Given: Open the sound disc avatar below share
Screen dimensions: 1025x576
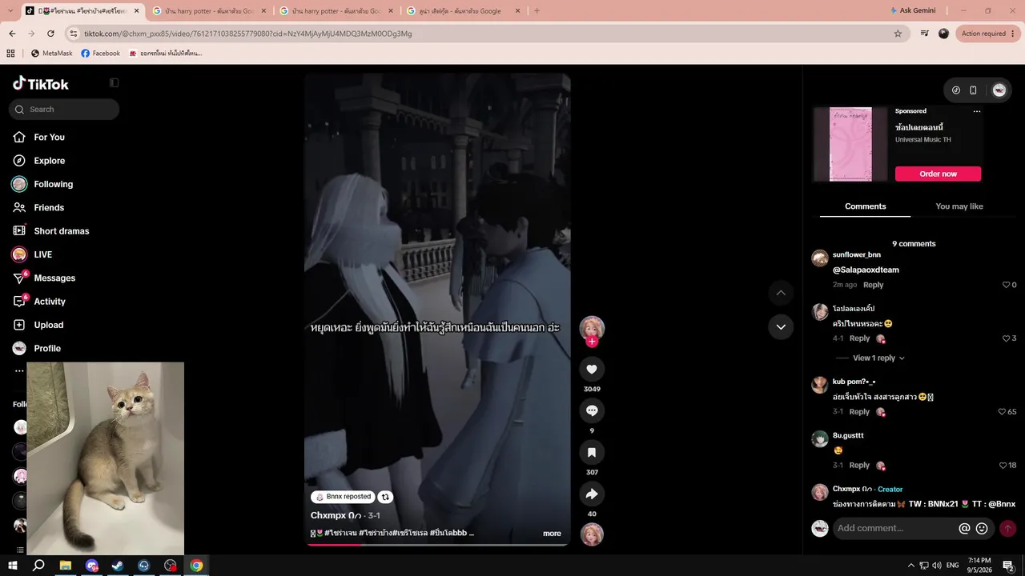Looking at the screenshot, I should tap(592, 534).
